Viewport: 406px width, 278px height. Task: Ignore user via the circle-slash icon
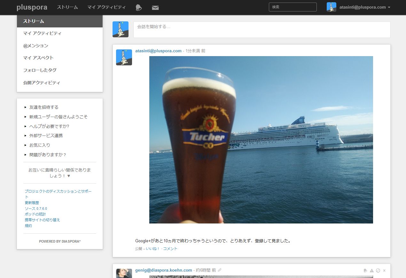(378, 270)
